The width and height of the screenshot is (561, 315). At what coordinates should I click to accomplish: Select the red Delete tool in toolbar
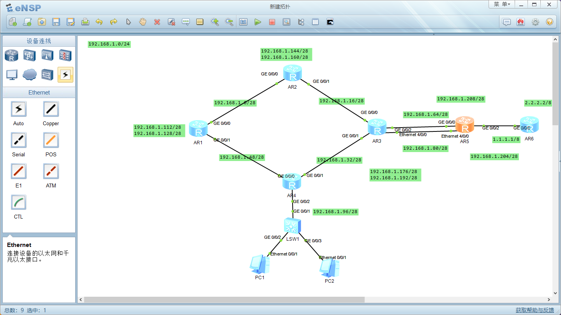coord(157,22)
